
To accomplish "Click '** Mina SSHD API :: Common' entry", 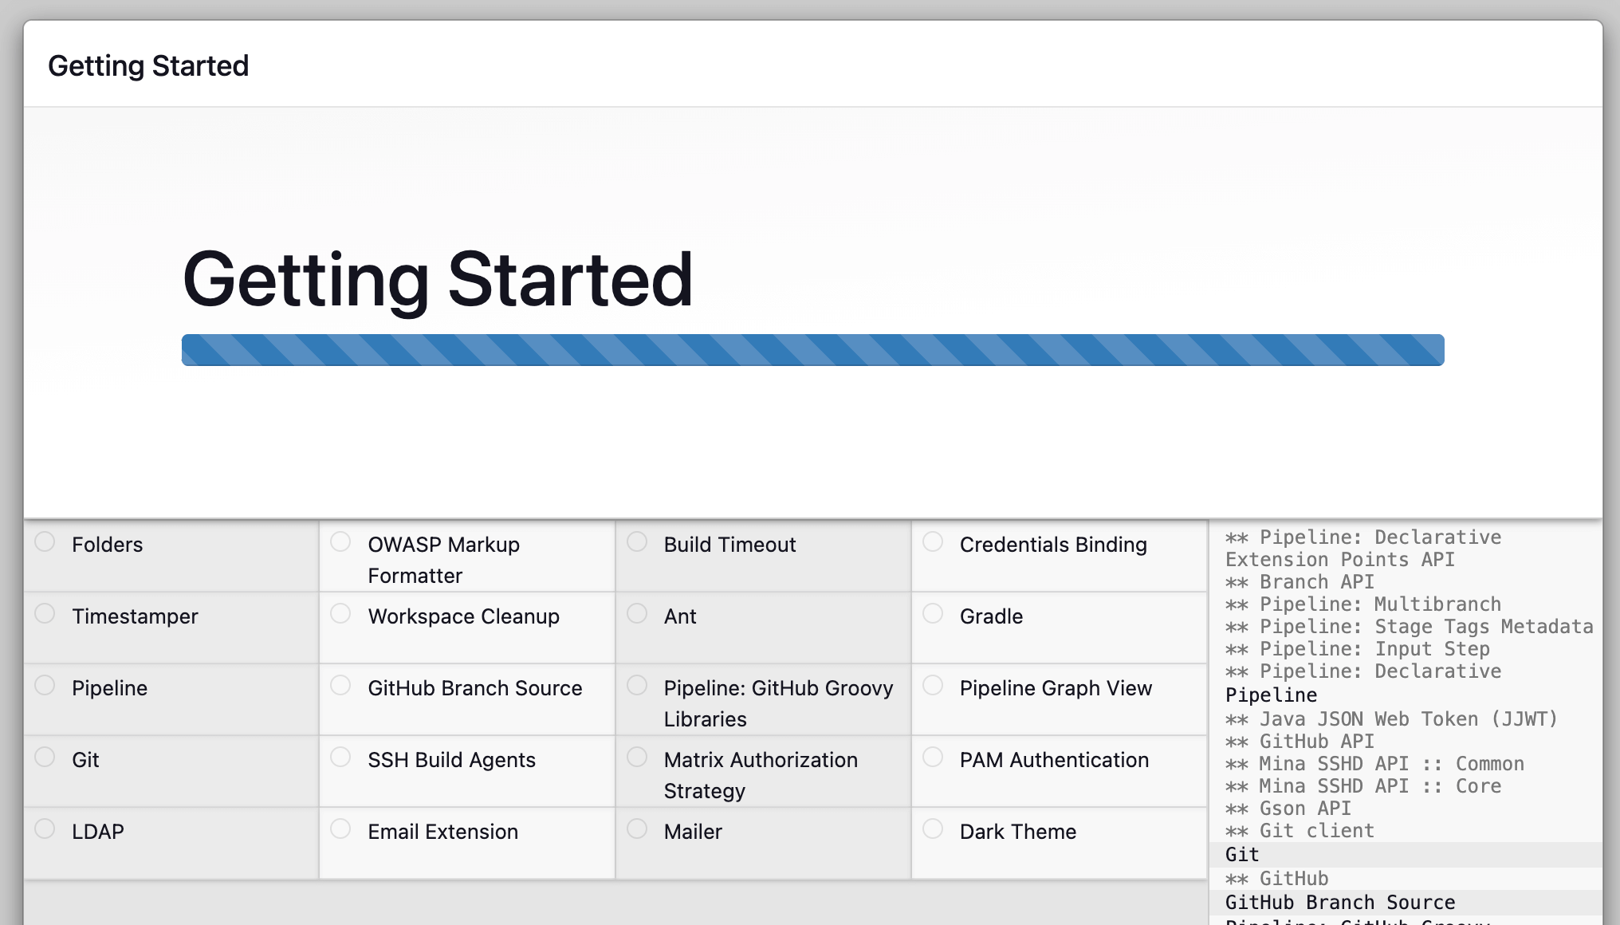I will click(x=1374, y=764).
